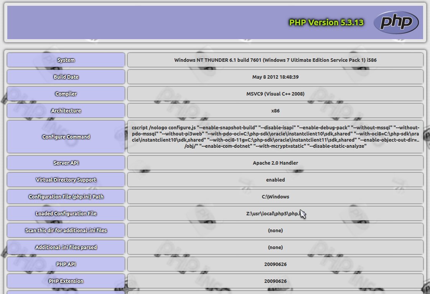The height and width of the screenshot is (294, 430).
Task: Select the 'PHP API' label cell
Action: tap(66, 264)
